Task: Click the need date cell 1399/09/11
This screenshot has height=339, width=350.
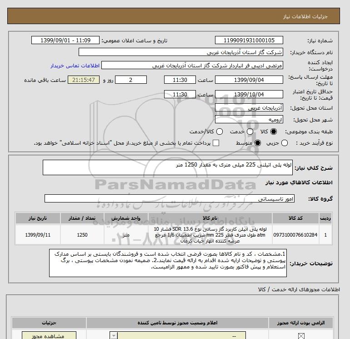Action: pyautogui.click(x=38, y=235)
